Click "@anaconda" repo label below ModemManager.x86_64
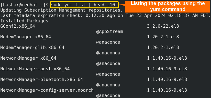Screen dimensions: 211x98 (108, 42)
